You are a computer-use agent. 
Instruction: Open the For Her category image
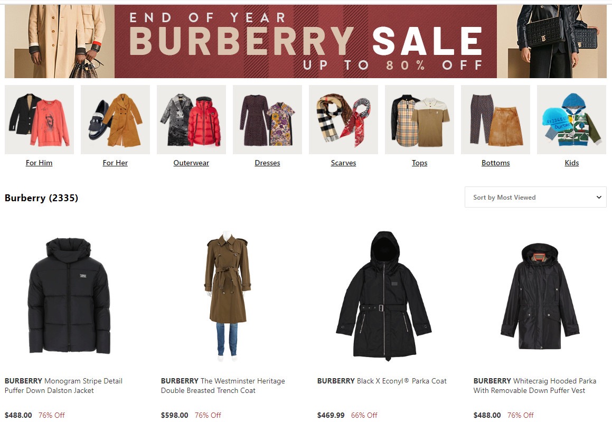(x=115, y=119)
